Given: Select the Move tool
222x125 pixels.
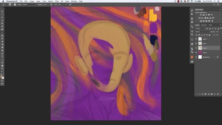Looking at the screenshot, I should (x=2, y=11).
